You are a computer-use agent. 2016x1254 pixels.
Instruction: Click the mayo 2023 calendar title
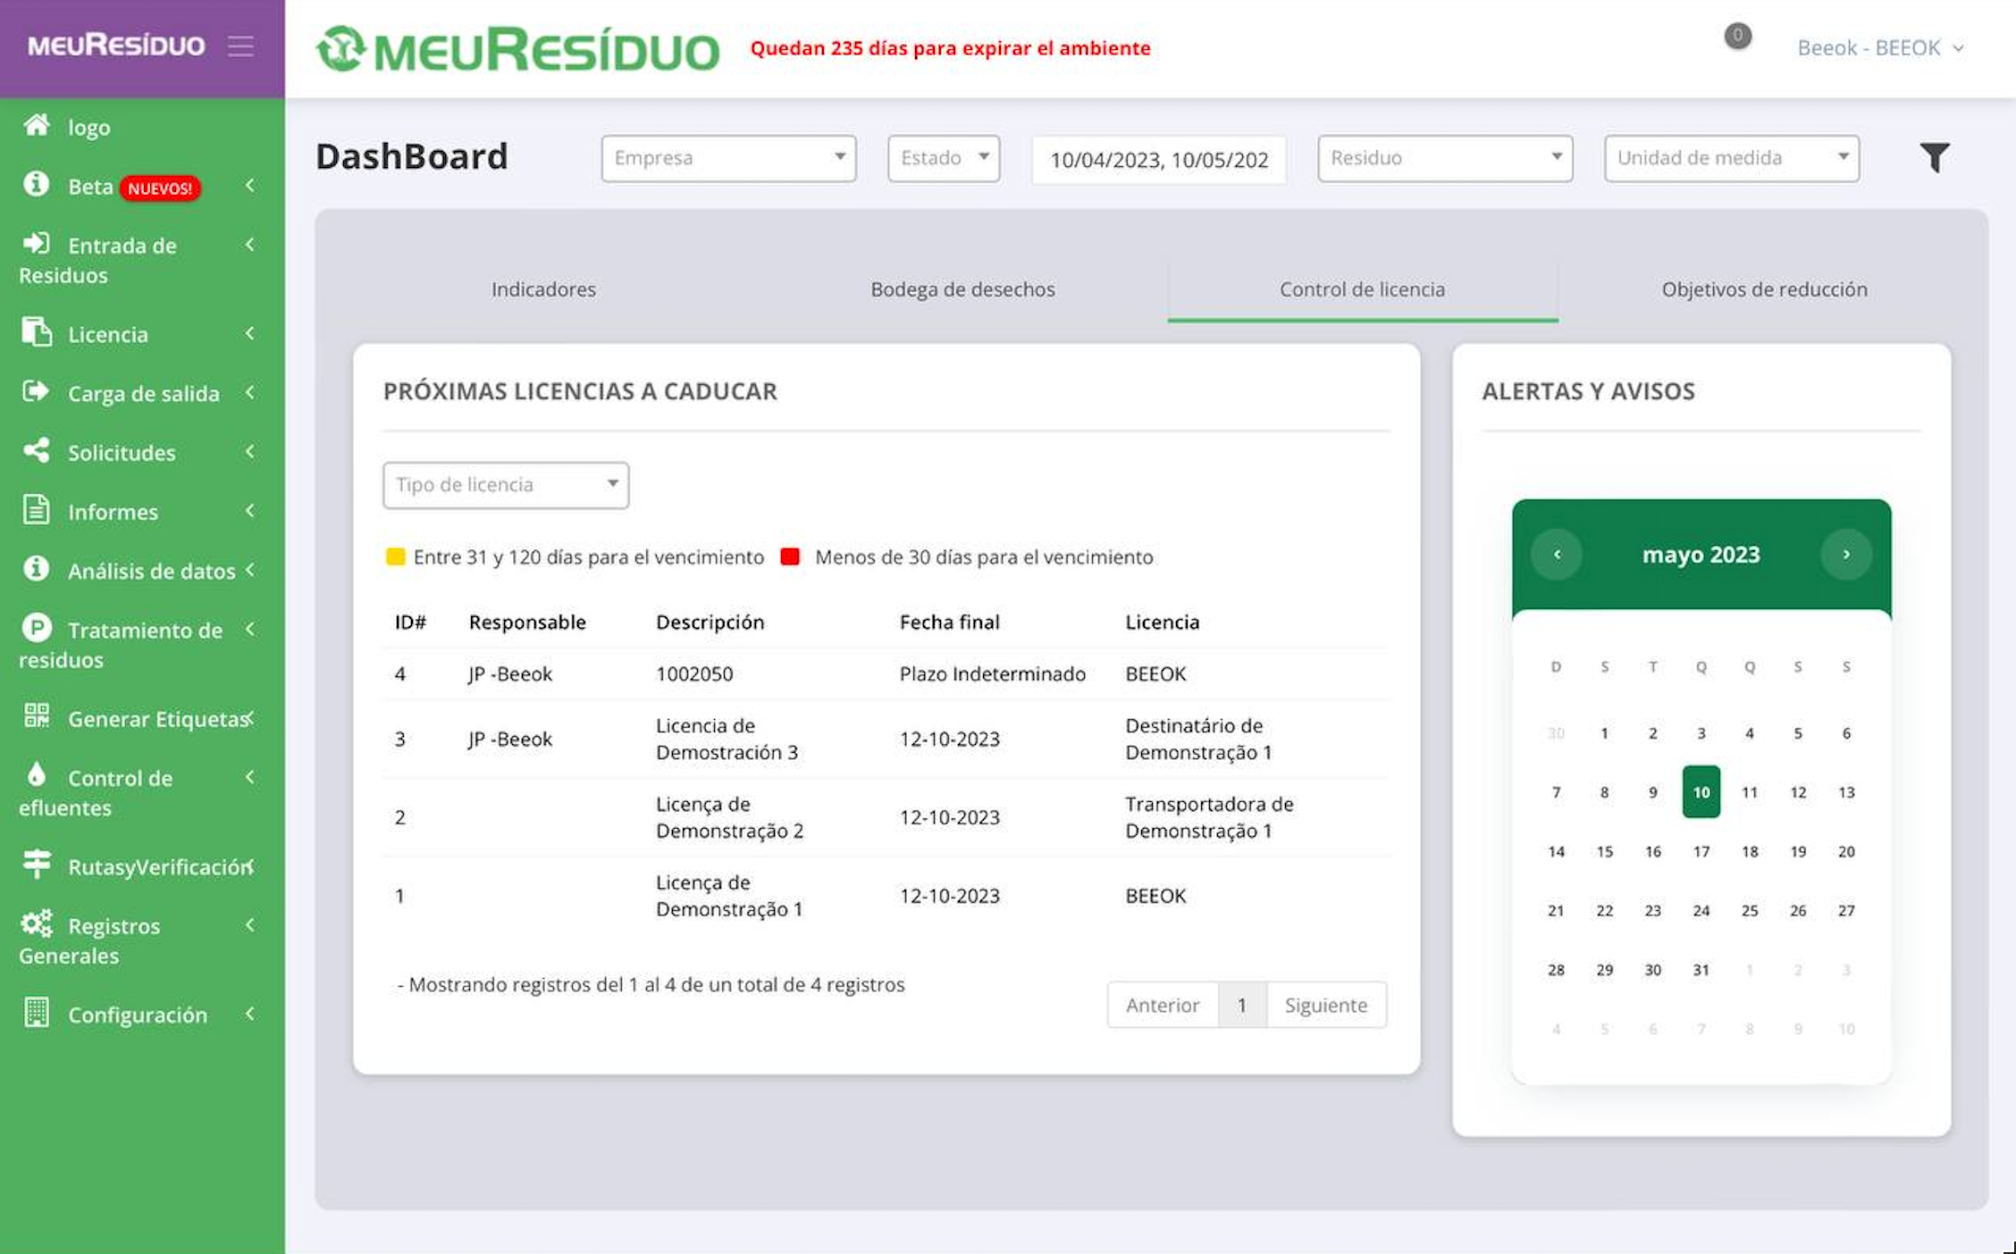pyautogui.click(x=1701, y=555)
